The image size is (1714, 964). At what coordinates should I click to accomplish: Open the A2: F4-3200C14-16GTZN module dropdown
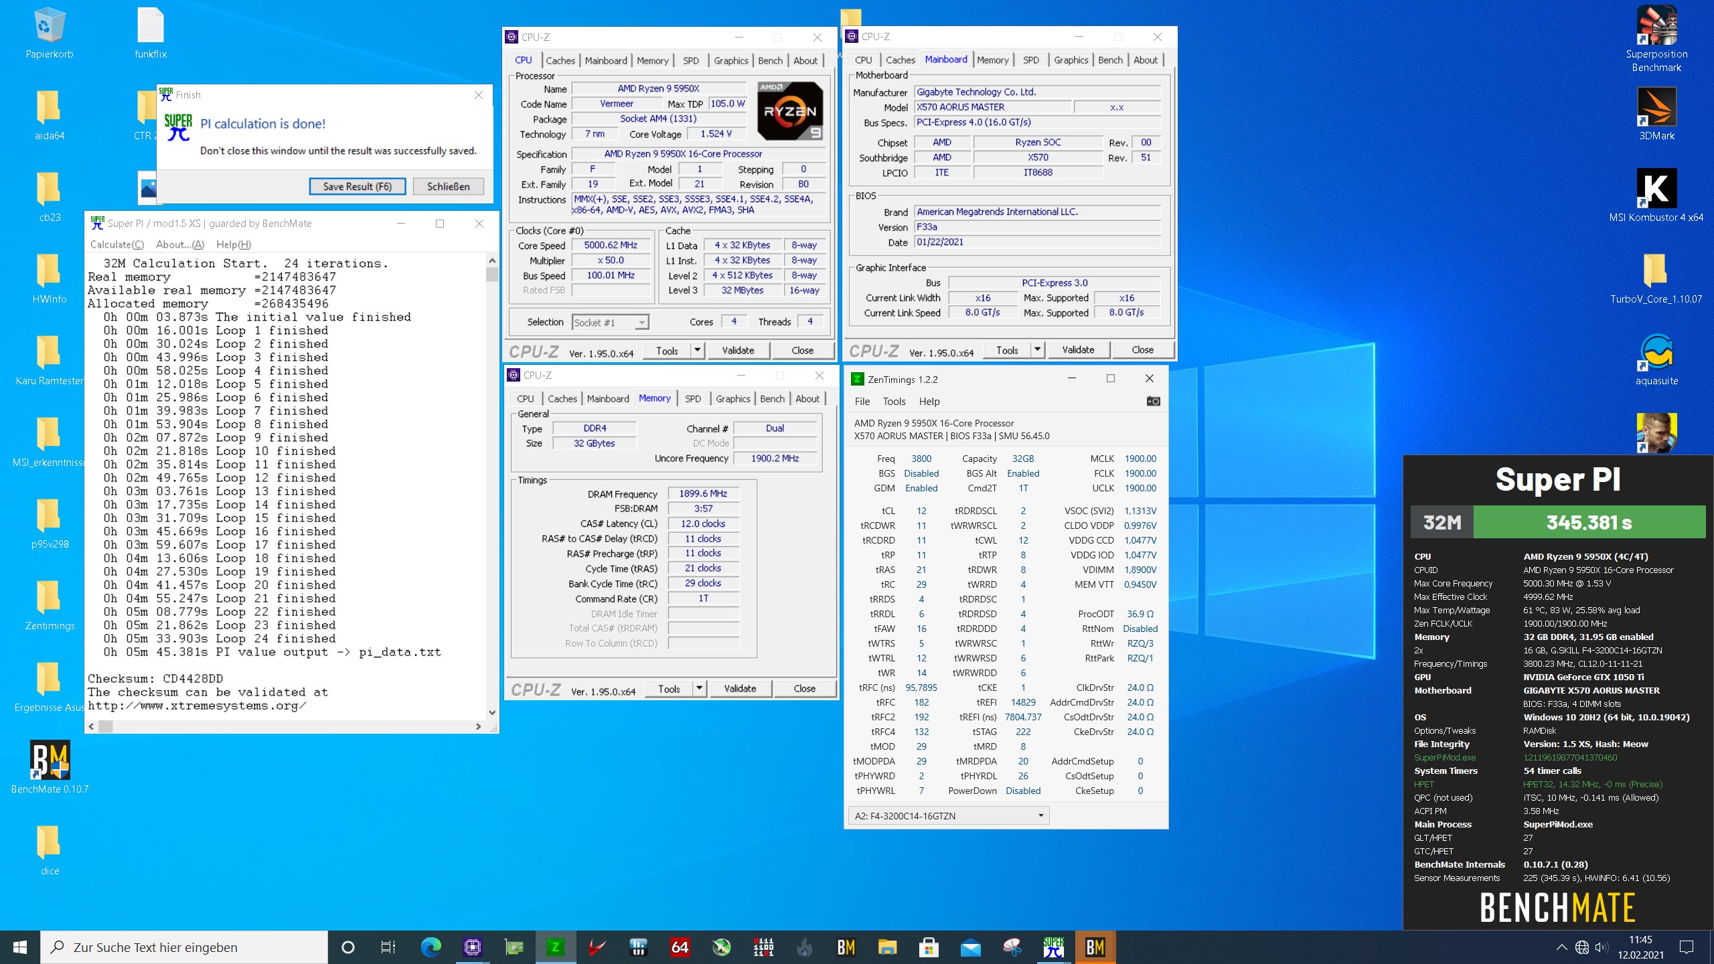[948, 815]
